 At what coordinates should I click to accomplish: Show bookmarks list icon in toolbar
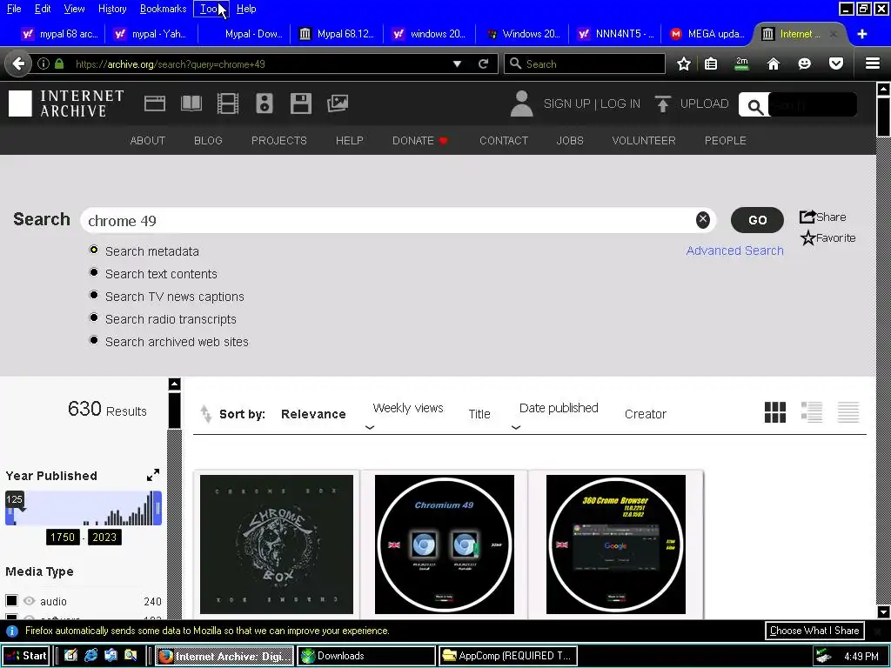(711, 63)
